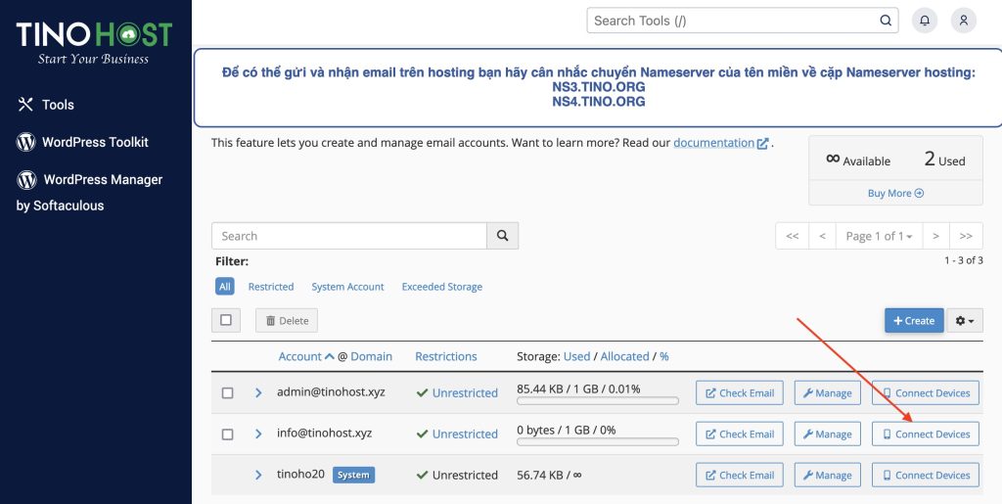1002x504 pixels.
Task: Manage the info@tinohost.xyz account
Action: 828,434
